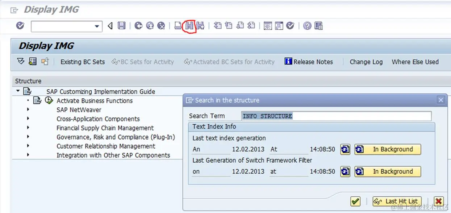The height and width of the screenshot is (213, 451).
Task: Click the Release Notes info icon
Action: [x=288, y=61]
